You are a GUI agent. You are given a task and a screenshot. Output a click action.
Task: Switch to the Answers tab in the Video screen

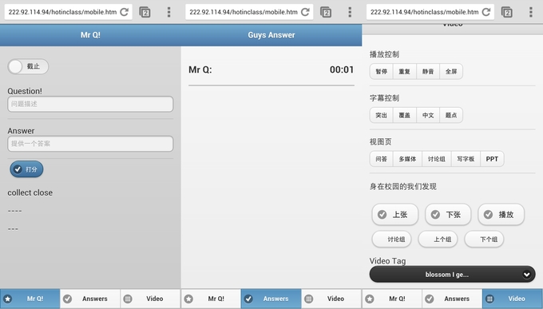(452, 299)
